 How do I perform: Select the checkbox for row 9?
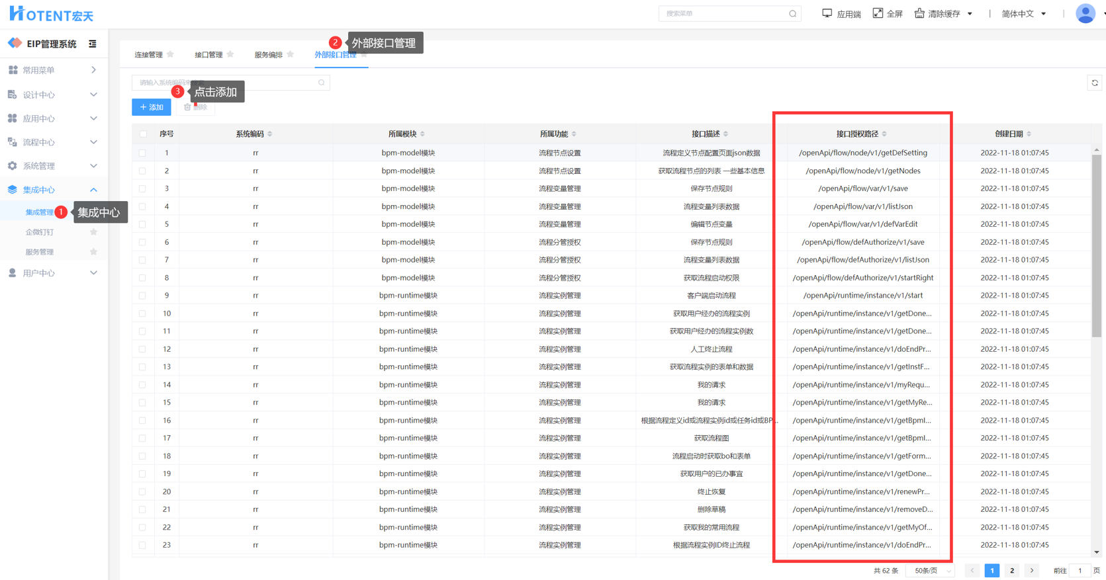pyautogui.click(x=143, y=296)
